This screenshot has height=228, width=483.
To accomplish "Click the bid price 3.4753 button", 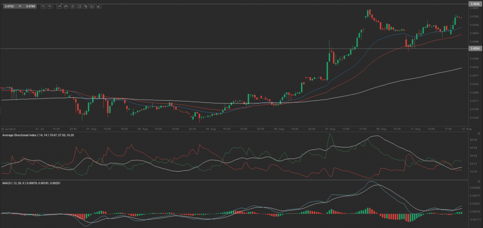I will (x=9, y=6).
